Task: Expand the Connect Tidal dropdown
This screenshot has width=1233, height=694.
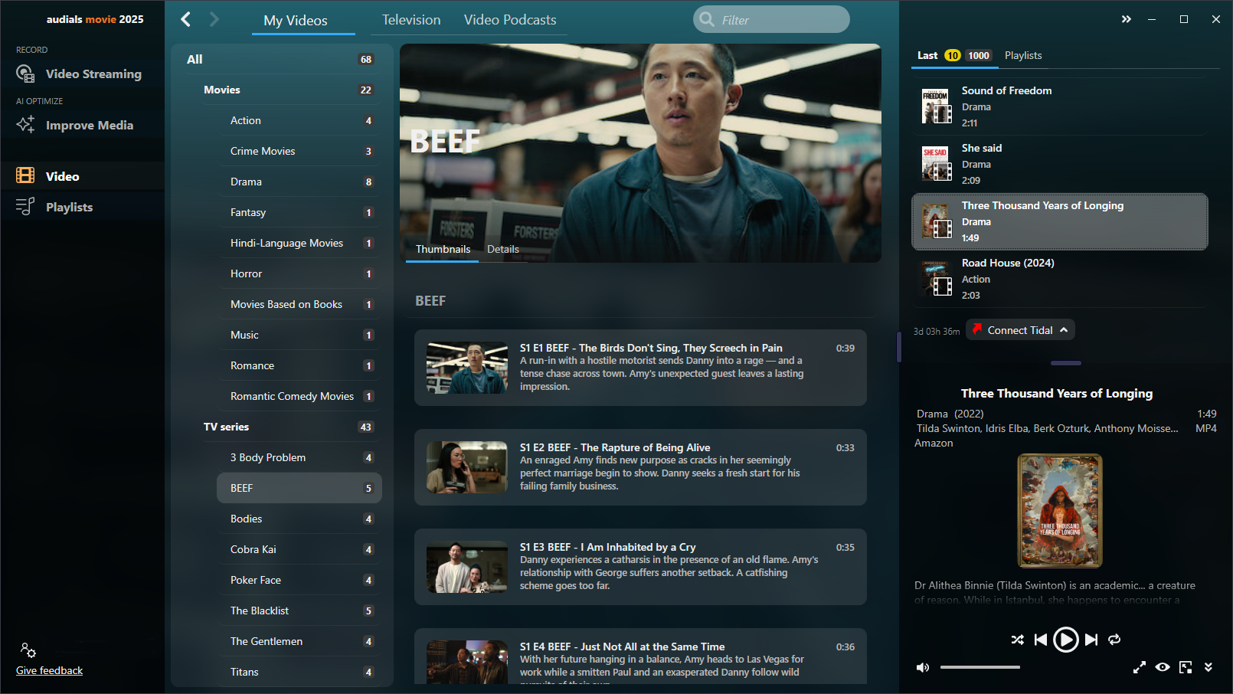Action: click(x=1064, y=330)
